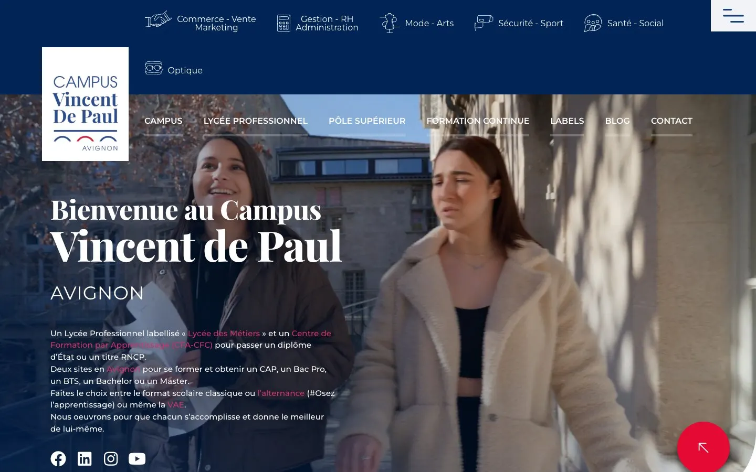Viewport: 756px width, 472px height.
Task: Click the mannequin icon for Mode - Arts
Action: (390, 23)
